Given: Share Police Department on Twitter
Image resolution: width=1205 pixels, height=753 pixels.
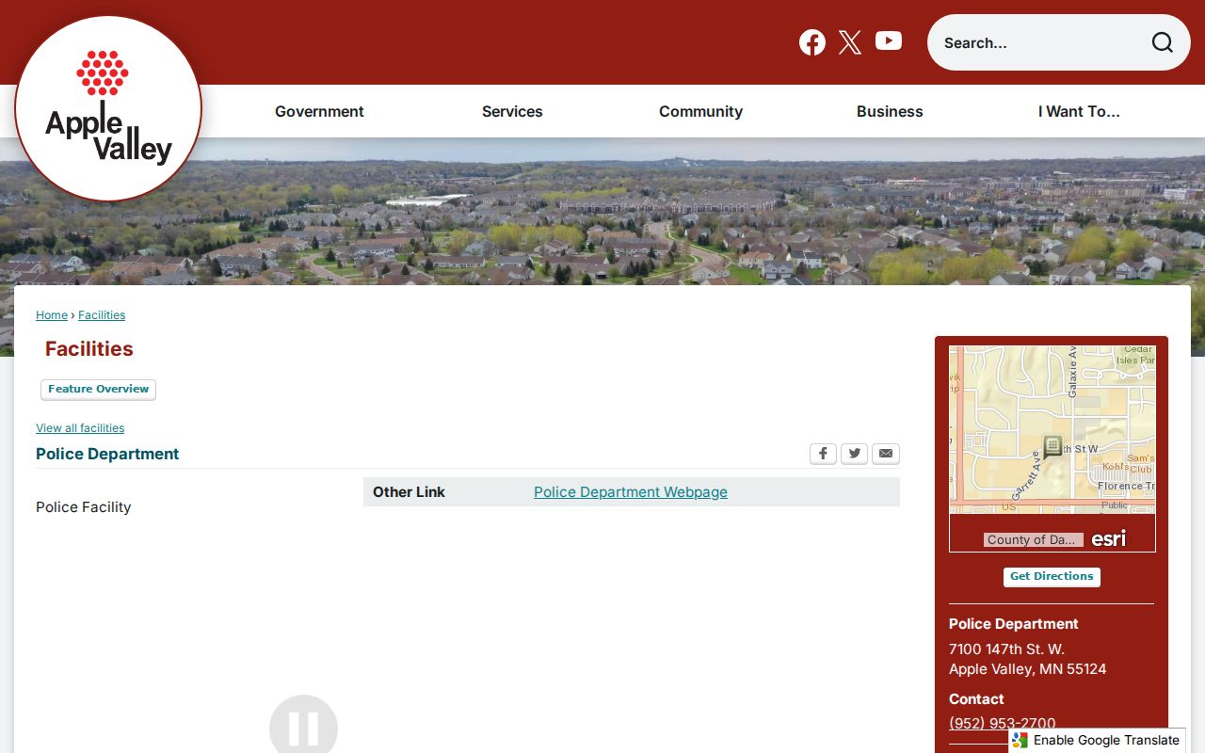Looking at the screenshot, I should 854,454.
